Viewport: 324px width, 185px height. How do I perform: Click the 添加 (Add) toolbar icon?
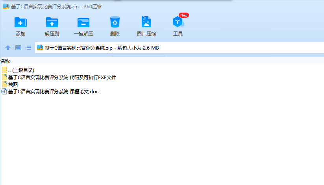20,22
